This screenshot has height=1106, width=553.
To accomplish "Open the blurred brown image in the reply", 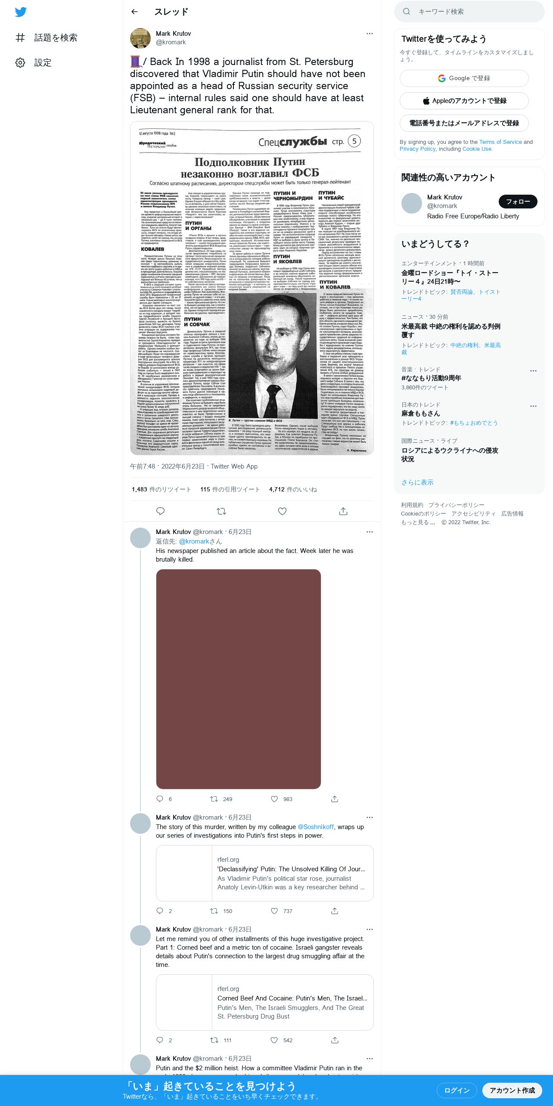I will (239, 679).
